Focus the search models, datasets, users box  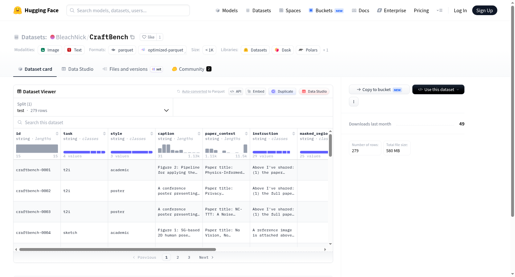click(128, 10)
